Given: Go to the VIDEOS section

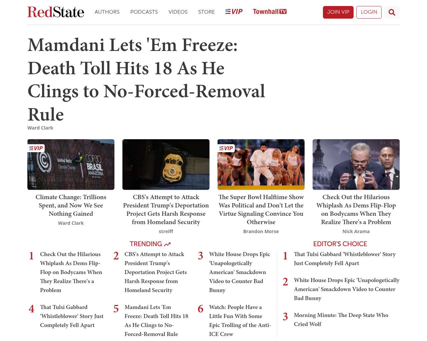Looking at the screenshot, I should 178,12.
